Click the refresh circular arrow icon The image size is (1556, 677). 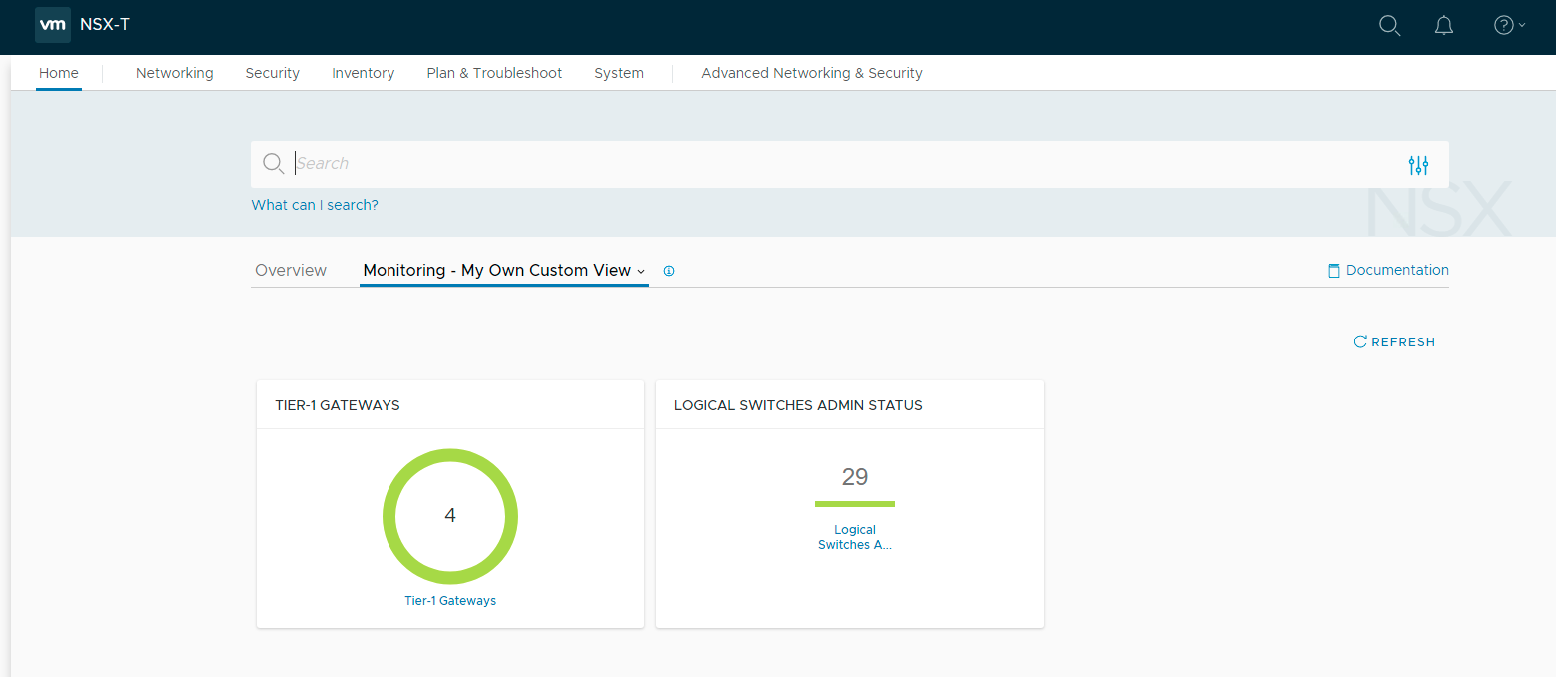point(1359,341)
